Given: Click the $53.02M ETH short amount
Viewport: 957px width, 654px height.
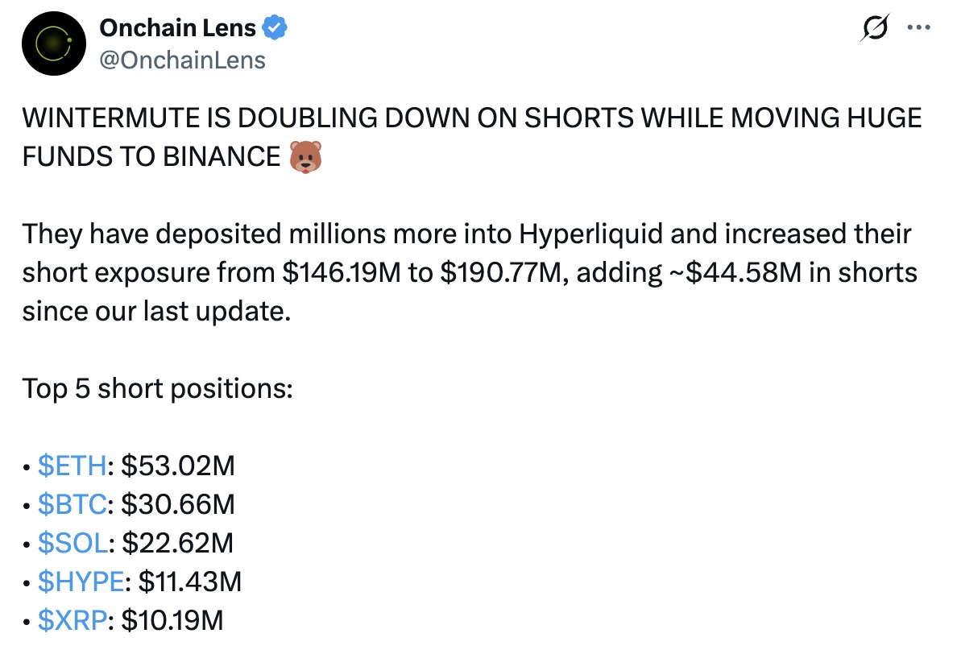Looking at the screenshot, I should [x=177, y=466].
